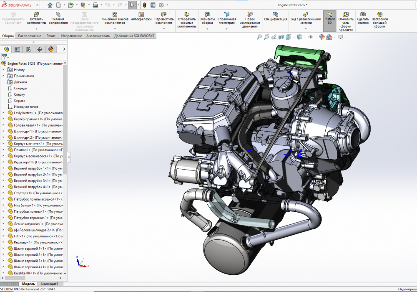Open the DisplayManager tab with color sphere
This screenshot has width=417, height=292.
click(x=51, y=49)
